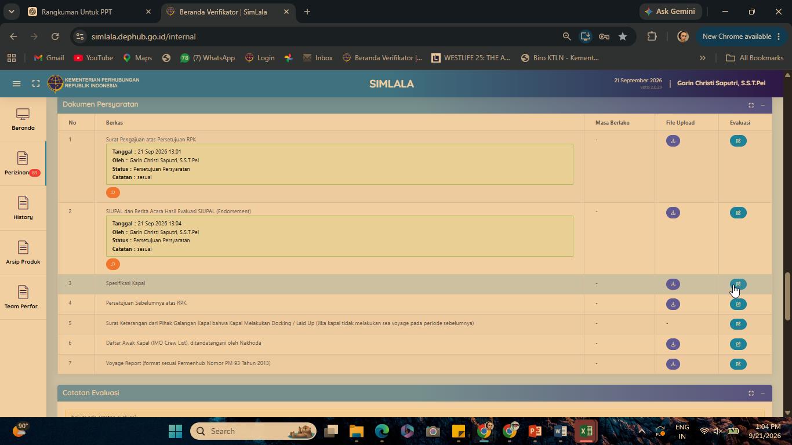Open the Perizinan sidebar menu
Viewport: 792px width, 445px height.
23,164
